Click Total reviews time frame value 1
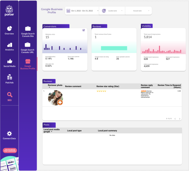 (x=95, y=37)
